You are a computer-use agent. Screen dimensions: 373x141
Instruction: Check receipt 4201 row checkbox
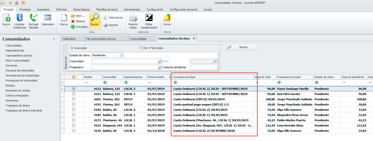tap(74, 99)
